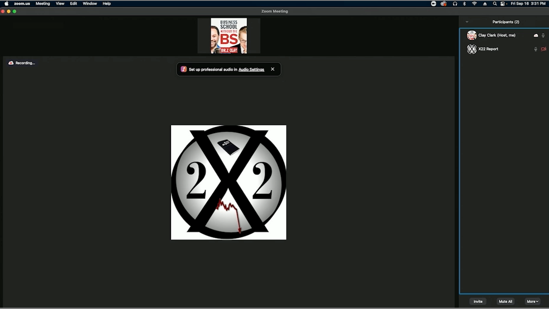Screen dimensions: 549x309
Task: Click the headphones icon in menu bar
Action: pyautogui.click(x=455, y=3)
